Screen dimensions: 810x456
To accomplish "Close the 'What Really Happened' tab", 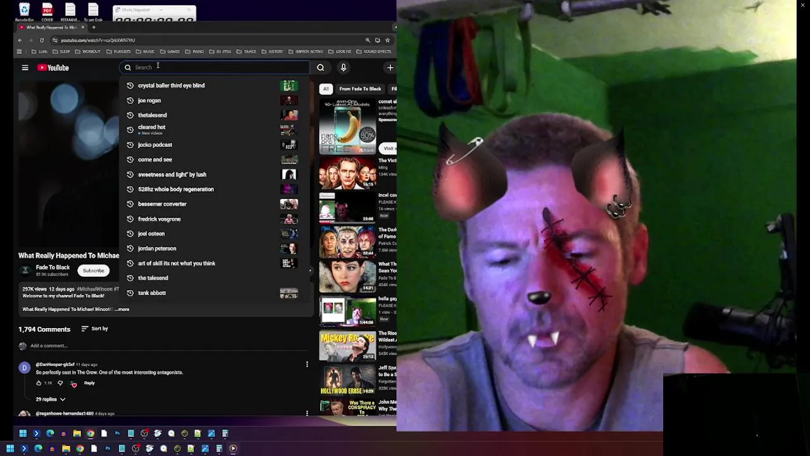I will [82, 27].
